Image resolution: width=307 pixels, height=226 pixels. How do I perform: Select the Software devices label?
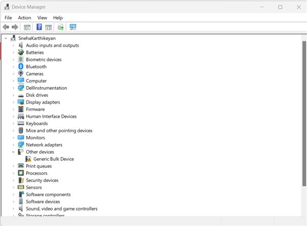click(x=43, y=201)
